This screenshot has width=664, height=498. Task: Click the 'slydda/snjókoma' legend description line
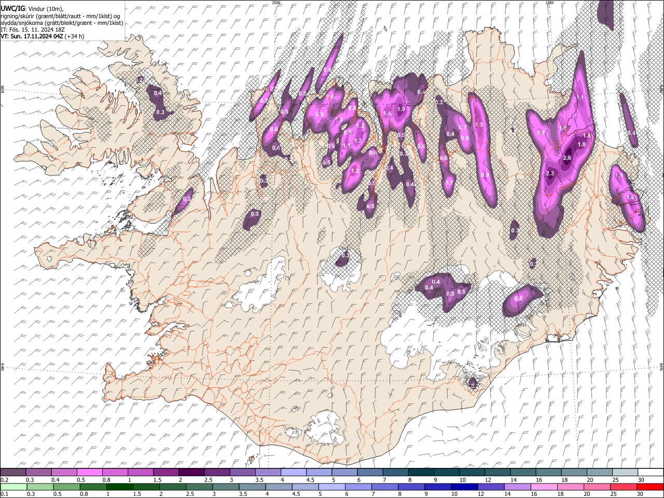[62, 23]
